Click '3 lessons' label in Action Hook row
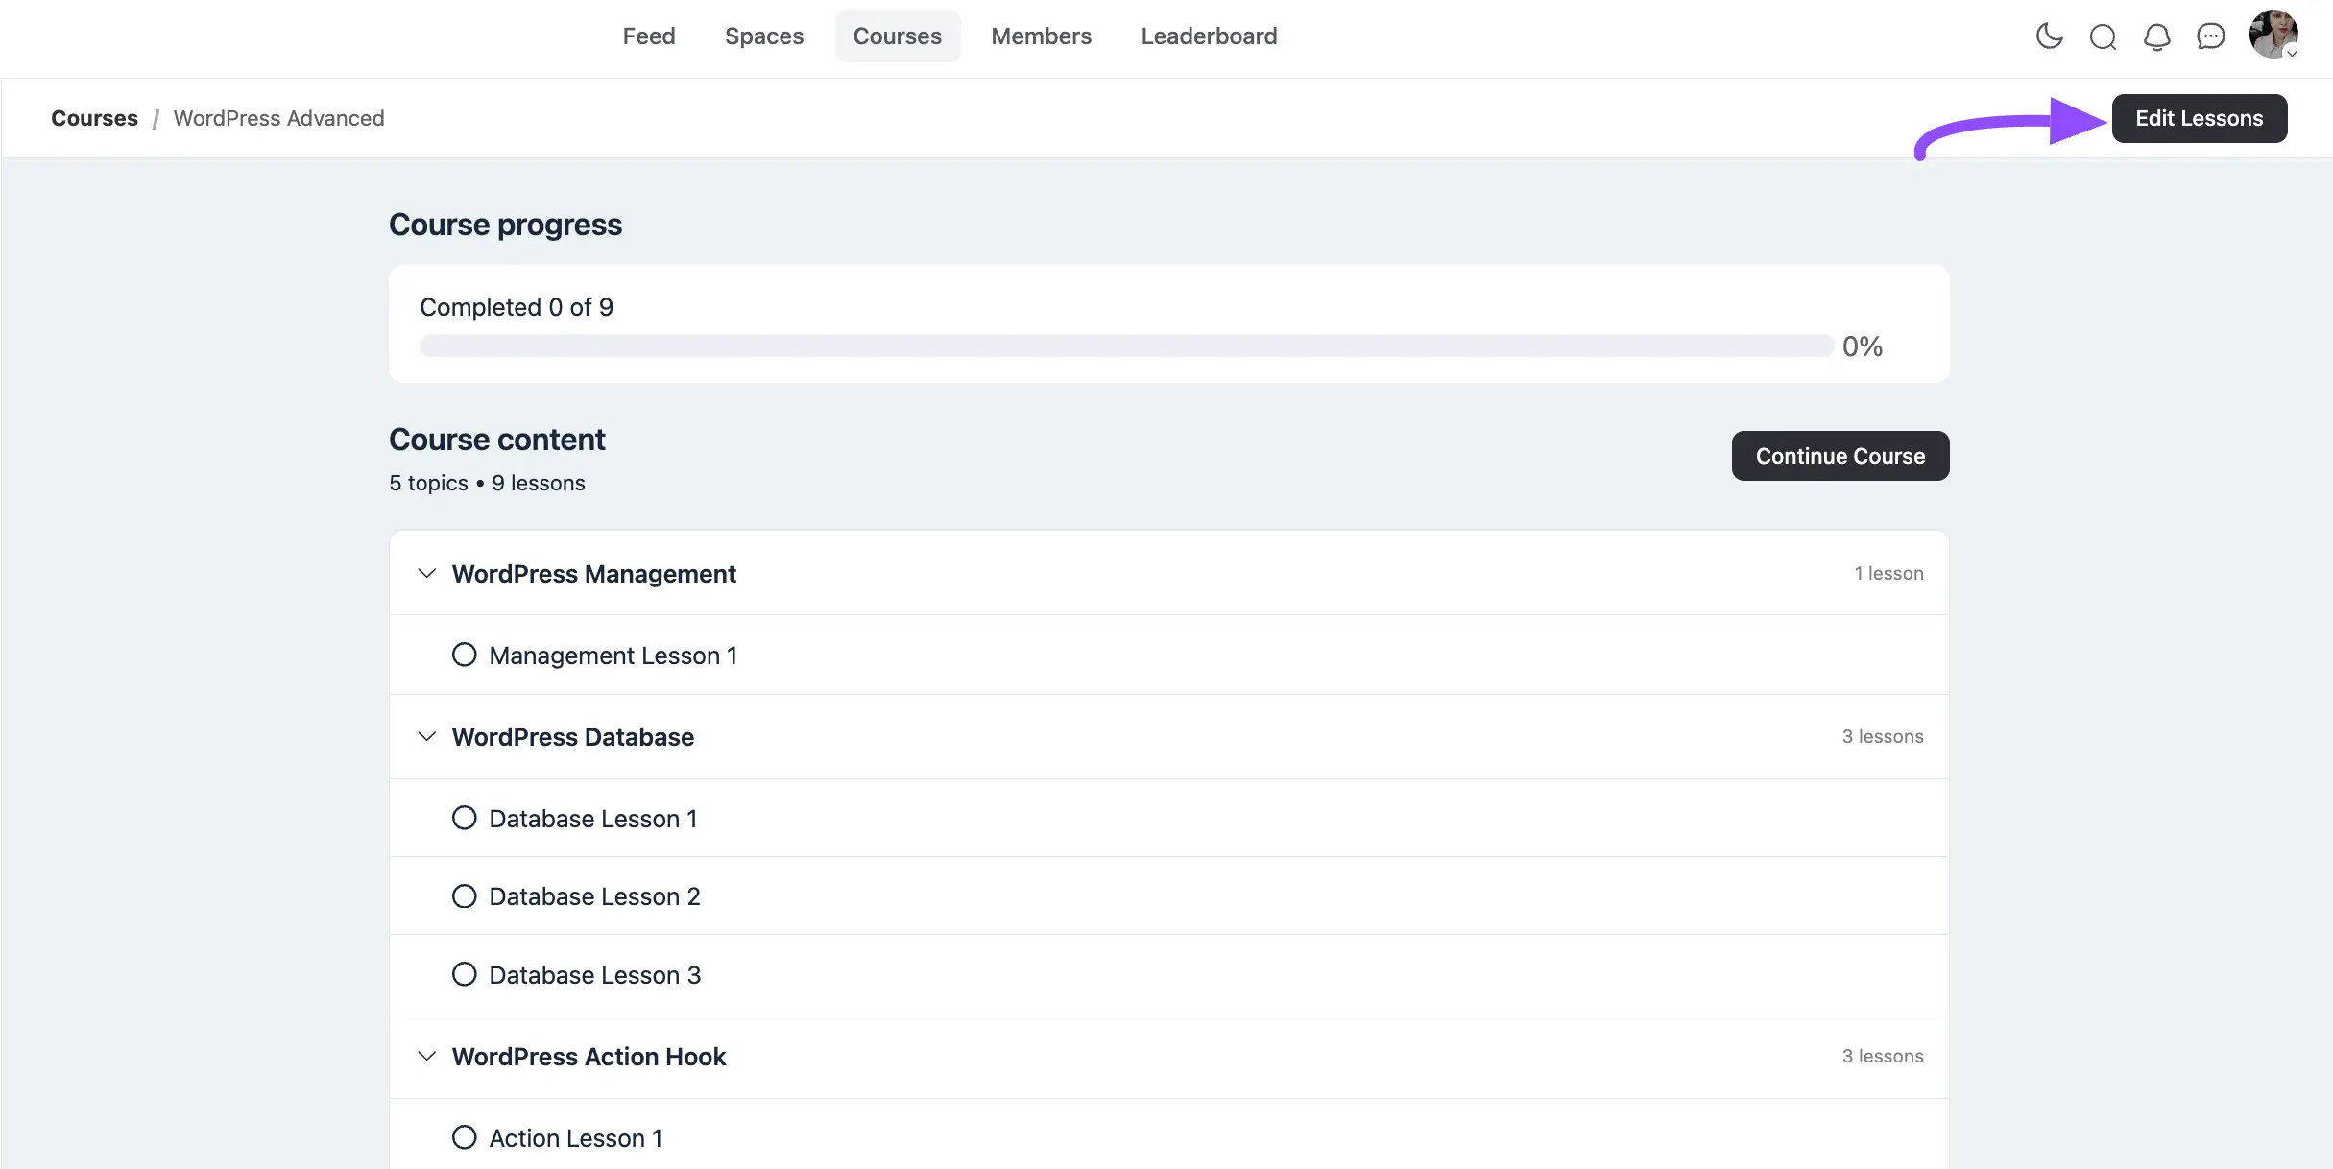 1883,1056
